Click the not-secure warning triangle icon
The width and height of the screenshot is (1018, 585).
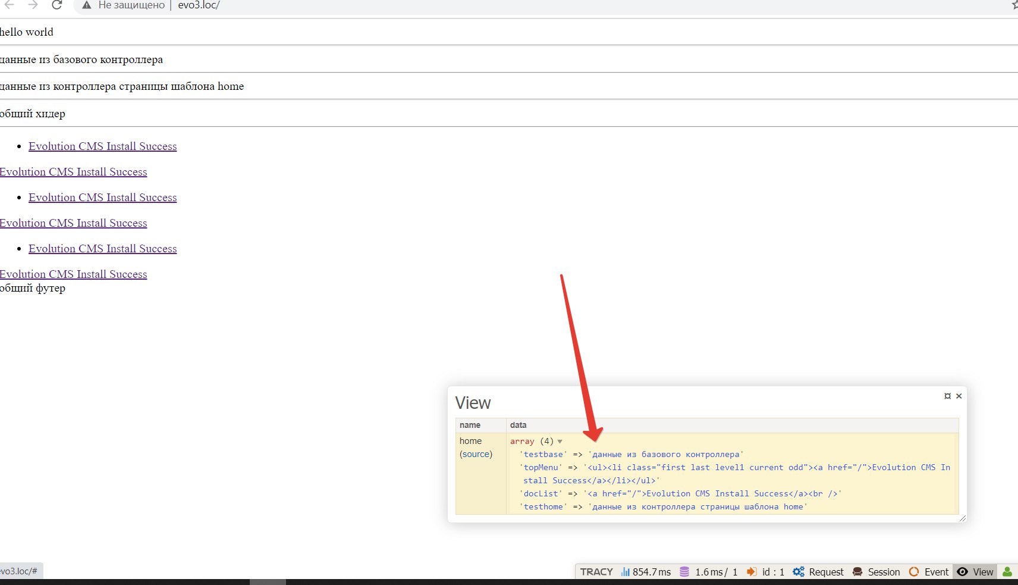87,5
